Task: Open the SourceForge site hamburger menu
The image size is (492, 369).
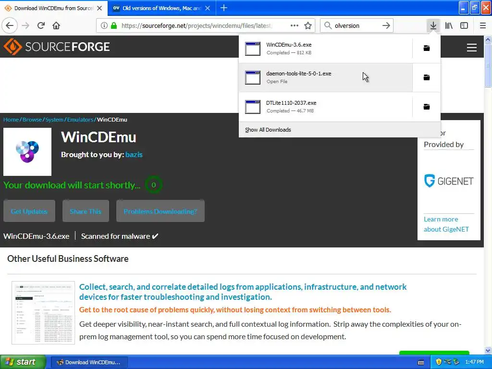Action: click(472, 48)
